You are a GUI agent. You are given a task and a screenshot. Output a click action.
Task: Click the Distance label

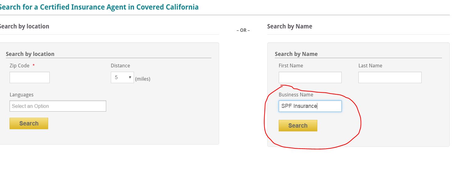click(120, 66)
